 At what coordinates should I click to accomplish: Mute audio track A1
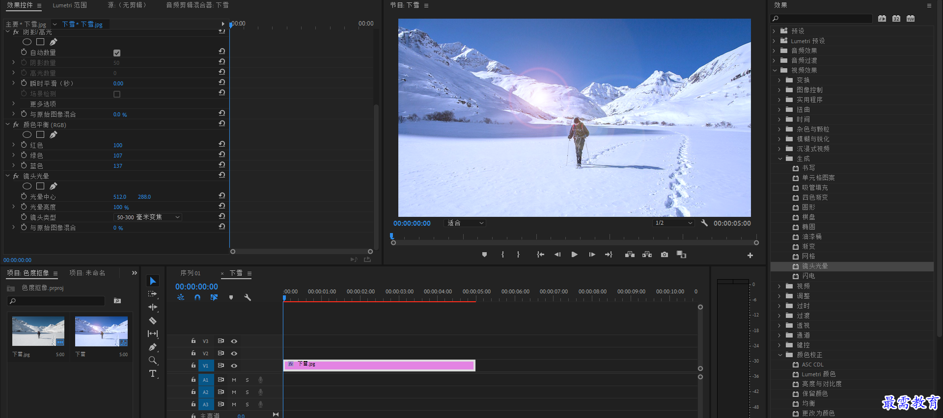pos(234,380)
